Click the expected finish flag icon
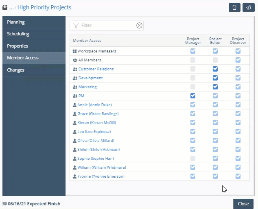The image size is (258, 209). tap(4, 204)
